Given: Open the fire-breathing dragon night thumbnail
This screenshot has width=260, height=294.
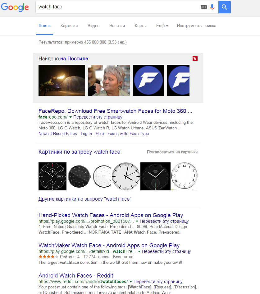Looking at the screenshot, I should pyautogui.click(x=62, y=80).
